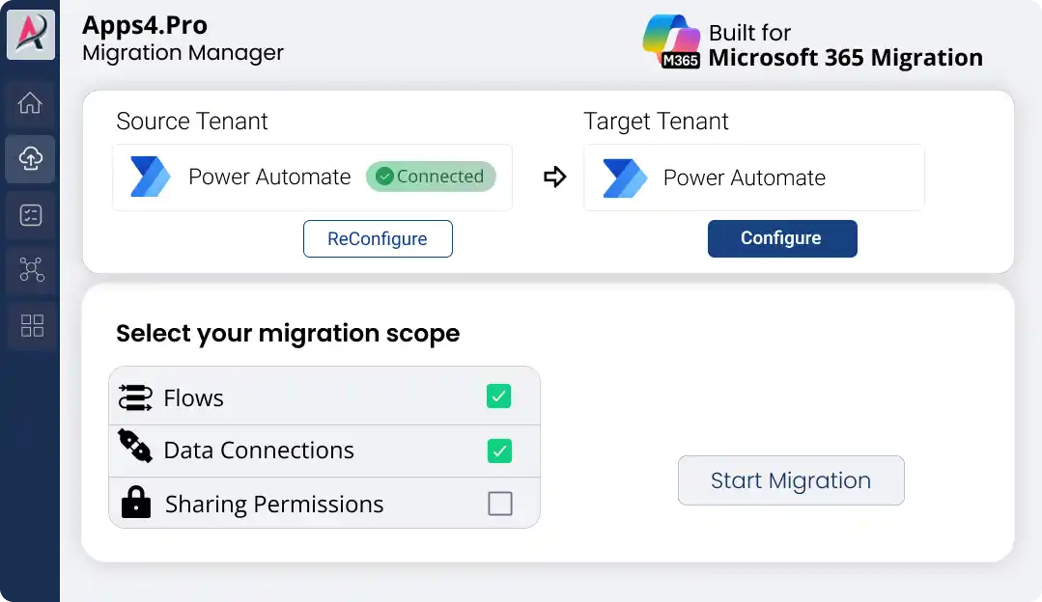1042x602 pixels.
Task: Click the Data Connections plug icon
Action: point(135,446)
